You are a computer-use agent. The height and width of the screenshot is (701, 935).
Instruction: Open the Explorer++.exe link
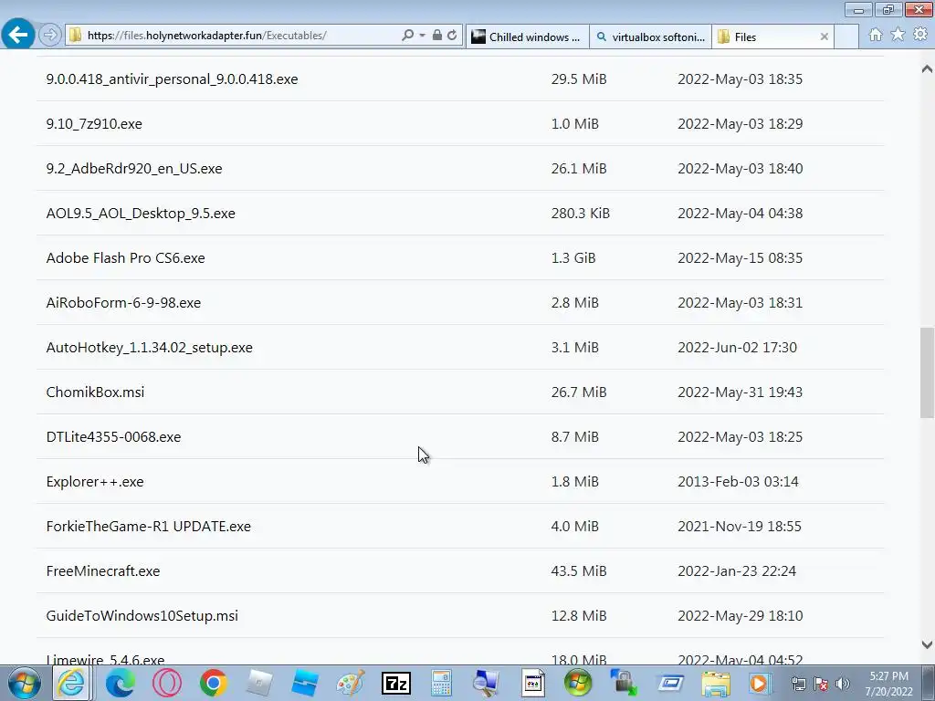pyautogui.click(x=95, y=482)
